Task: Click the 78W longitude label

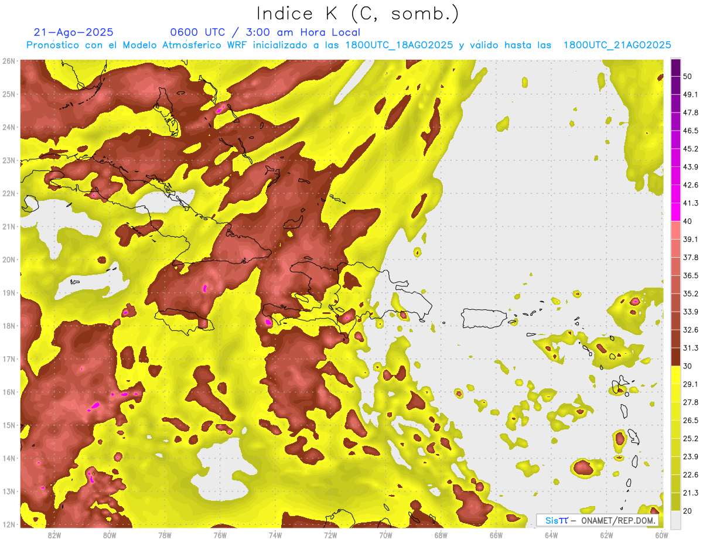Action: point(165,535)
